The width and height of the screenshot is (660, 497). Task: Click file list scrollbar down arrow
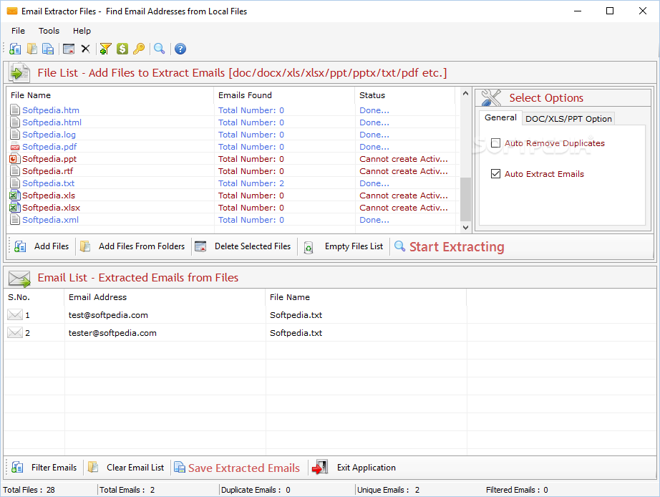(465, 228)
